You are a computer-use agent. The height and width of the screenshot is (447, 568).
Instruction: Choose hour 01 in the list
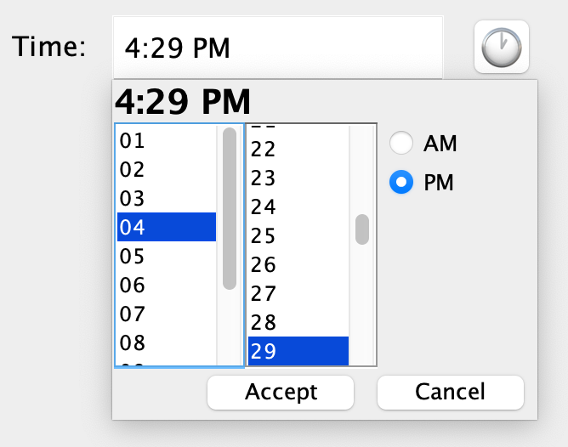pos(167,141)
